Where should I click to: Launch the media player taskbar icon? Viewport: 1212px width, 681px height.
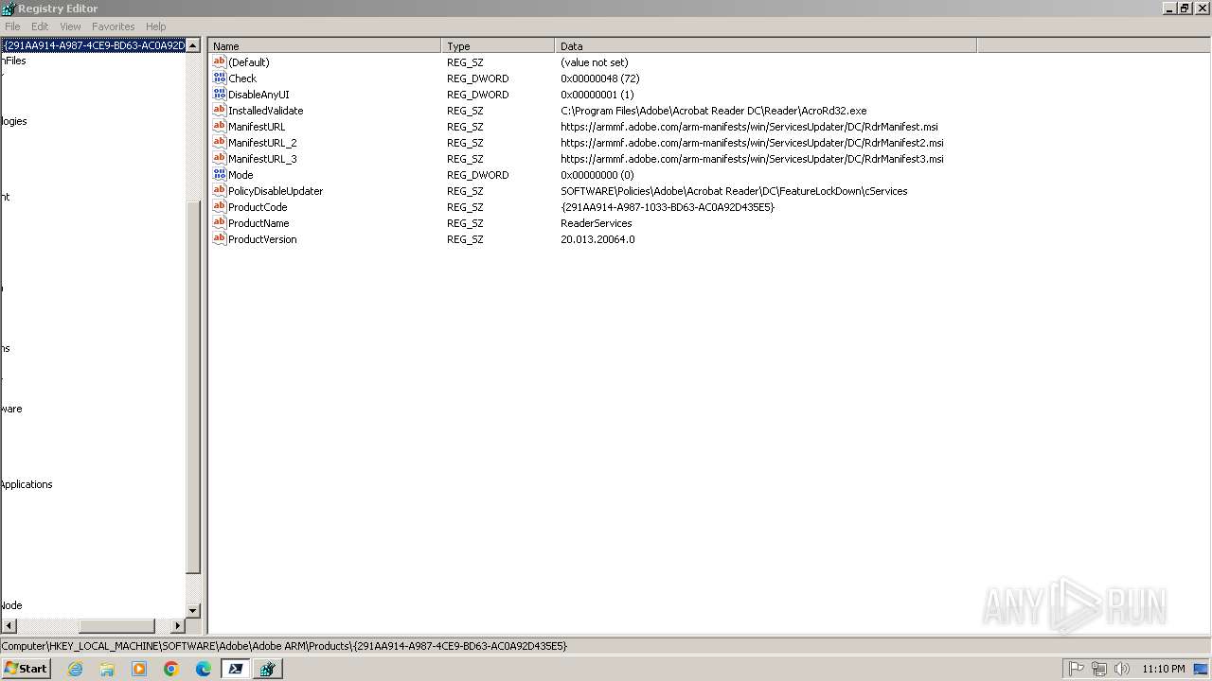139,669
